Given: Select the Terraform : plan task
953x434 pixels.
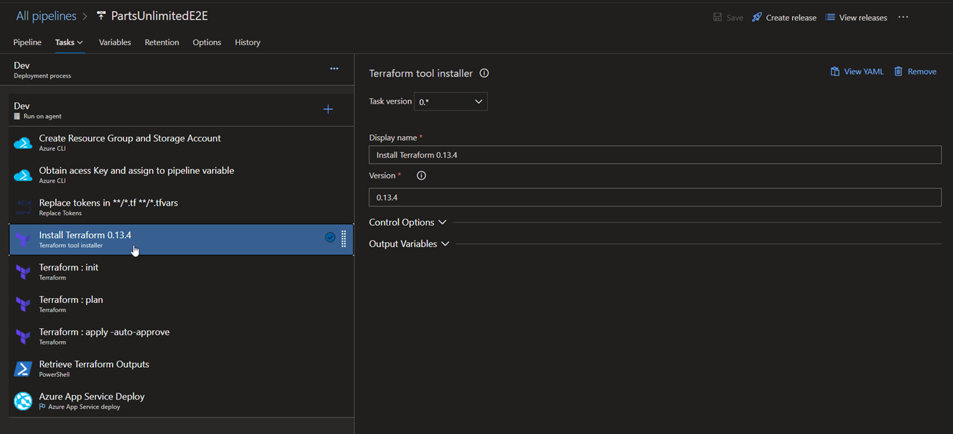Looking at the screenshot, I should 181,304.
